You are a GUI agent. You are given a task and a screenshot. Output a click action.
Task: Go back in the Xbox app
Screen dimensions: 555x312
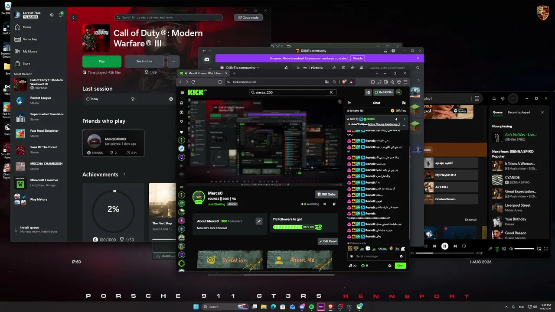[x=74, y=17]
